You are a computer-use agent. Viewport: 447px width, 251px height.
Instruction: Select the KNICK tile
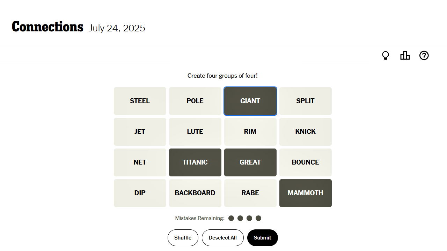[x=306, y=131]
